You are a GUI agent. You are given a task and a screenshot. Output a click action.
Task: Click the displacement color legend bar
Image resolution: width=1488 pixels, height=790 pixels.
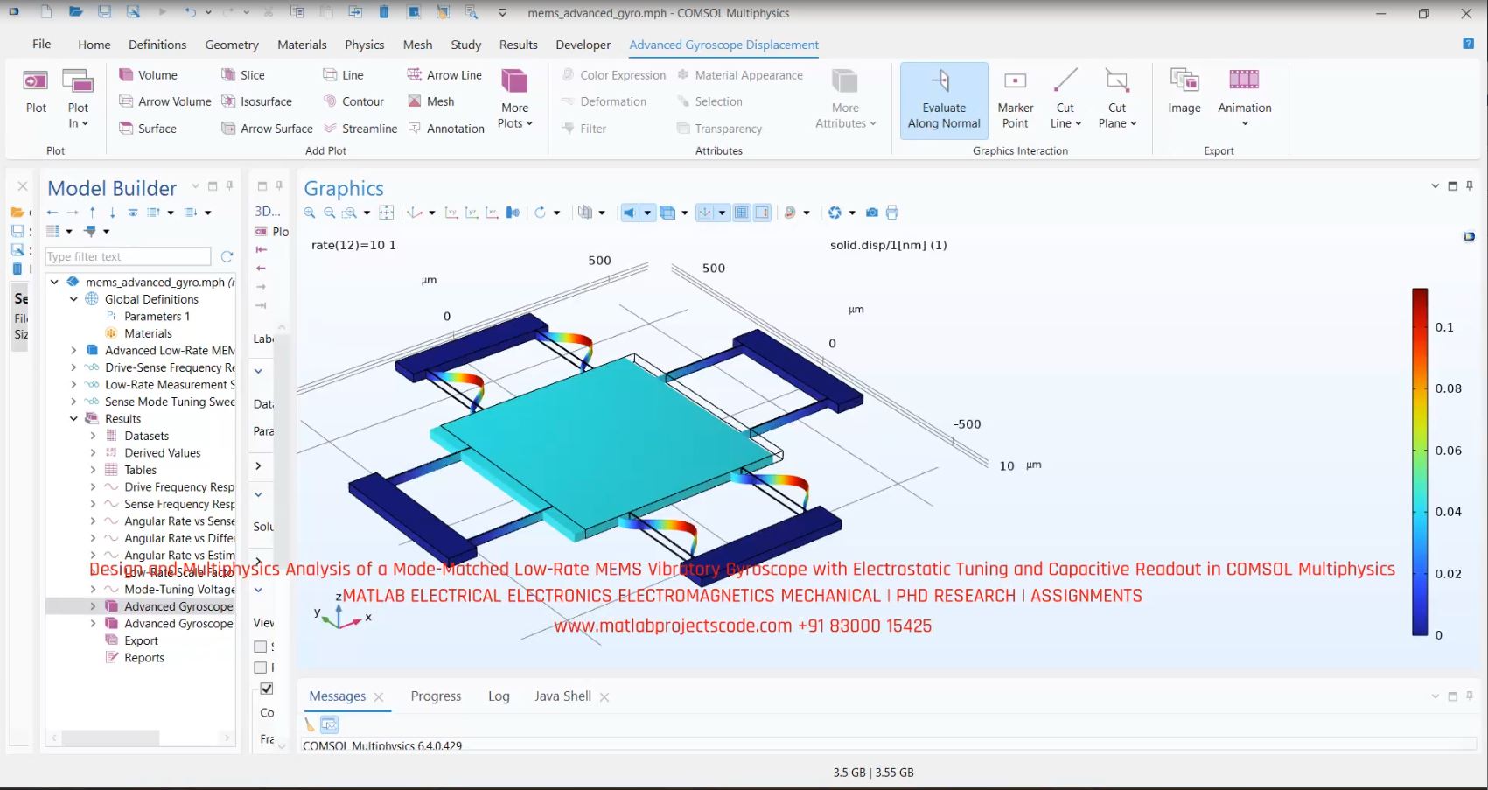pos(1420,462)
